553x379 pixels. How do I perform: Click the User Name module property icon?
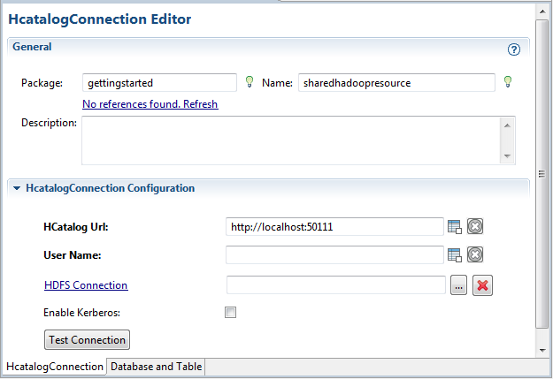coord(455,255)
